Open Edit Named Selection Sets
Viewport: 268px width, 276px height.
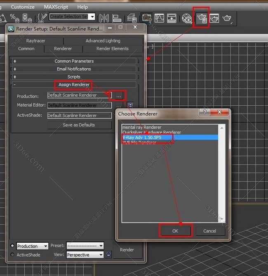[42, 18]
